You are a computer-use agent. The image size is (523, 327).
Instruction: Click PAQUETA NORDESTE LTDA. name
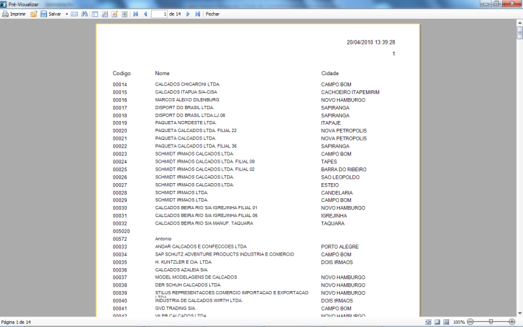[186, 123]
